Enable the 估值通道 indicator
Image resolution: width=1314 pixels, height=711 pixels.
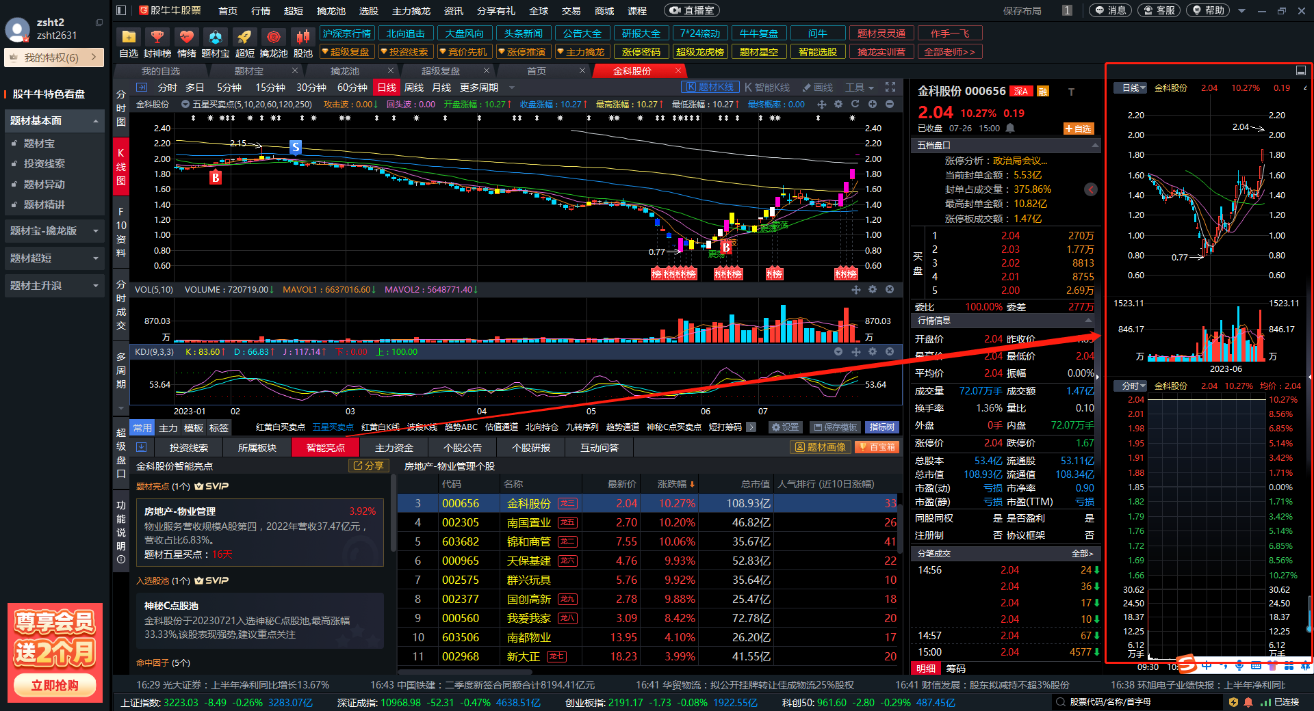click(x=502, y=427)
